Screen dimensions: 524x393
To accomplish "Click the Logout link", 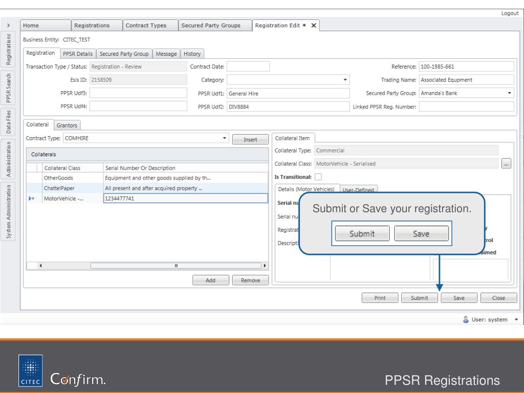I will pyautogui.click(x=510, y=13).
